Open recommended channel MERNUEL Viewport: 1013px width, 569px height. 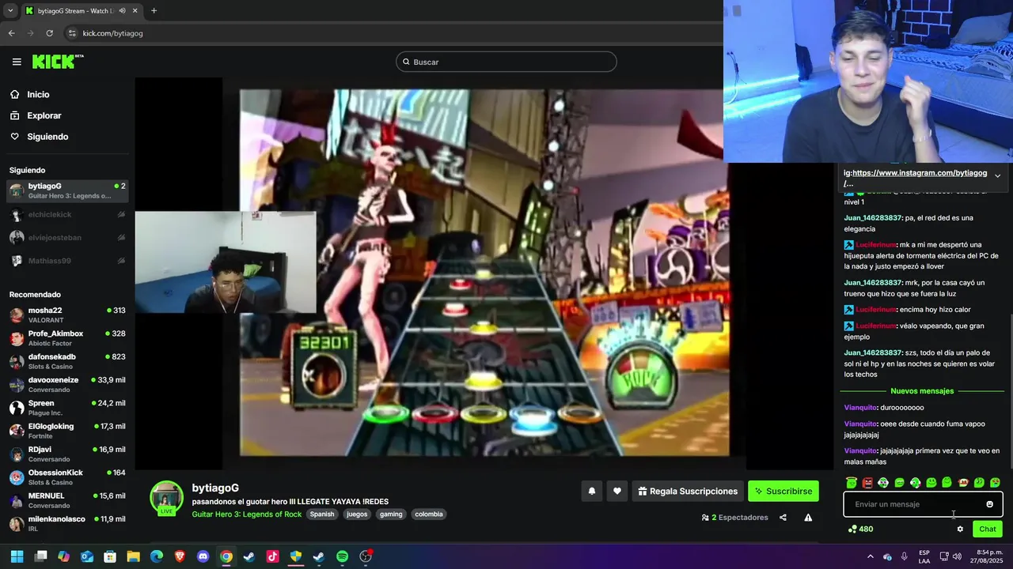[x=67, y=500]
